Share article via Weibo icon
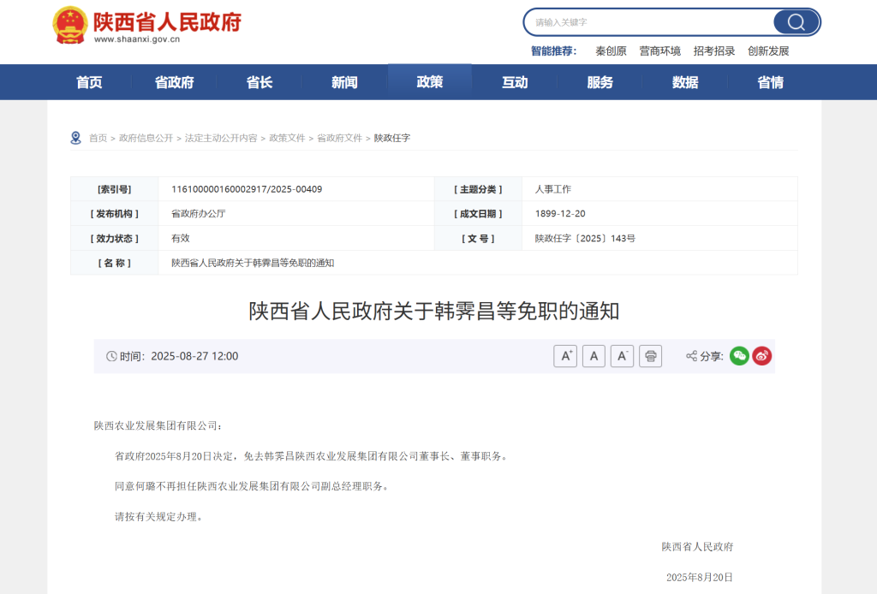Screen dimensions: 877x594 click(761, 356)
